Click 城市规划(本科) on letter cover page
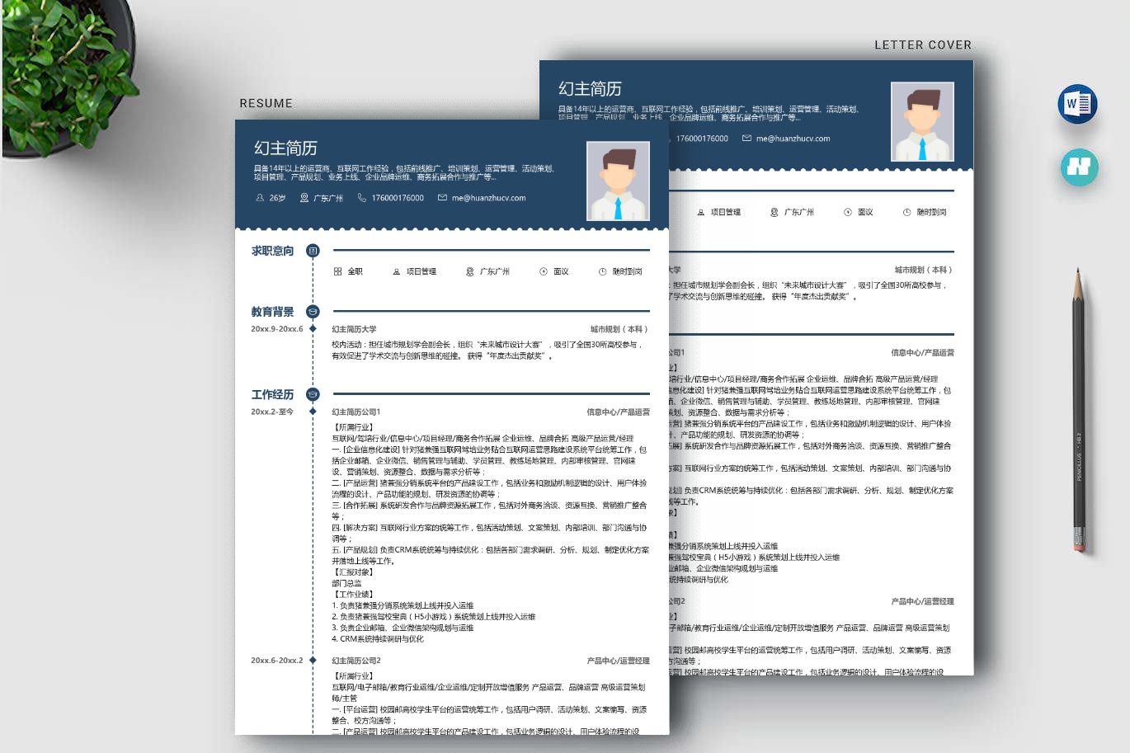 point(924,270)
